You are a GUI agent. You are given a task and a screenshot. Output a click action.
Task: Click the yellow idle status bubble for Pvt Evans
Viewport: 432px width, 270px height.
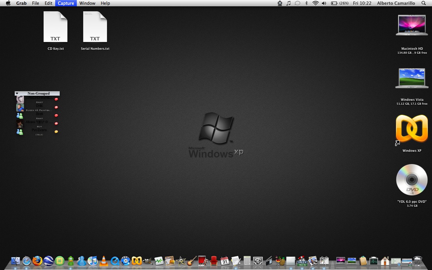56,132
